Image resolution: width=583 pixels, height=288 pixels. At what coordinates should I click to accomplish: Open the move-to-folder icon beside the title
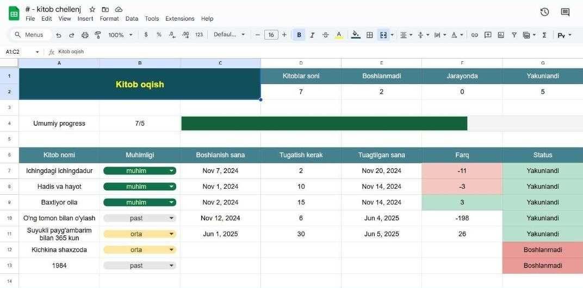(106, 10)
